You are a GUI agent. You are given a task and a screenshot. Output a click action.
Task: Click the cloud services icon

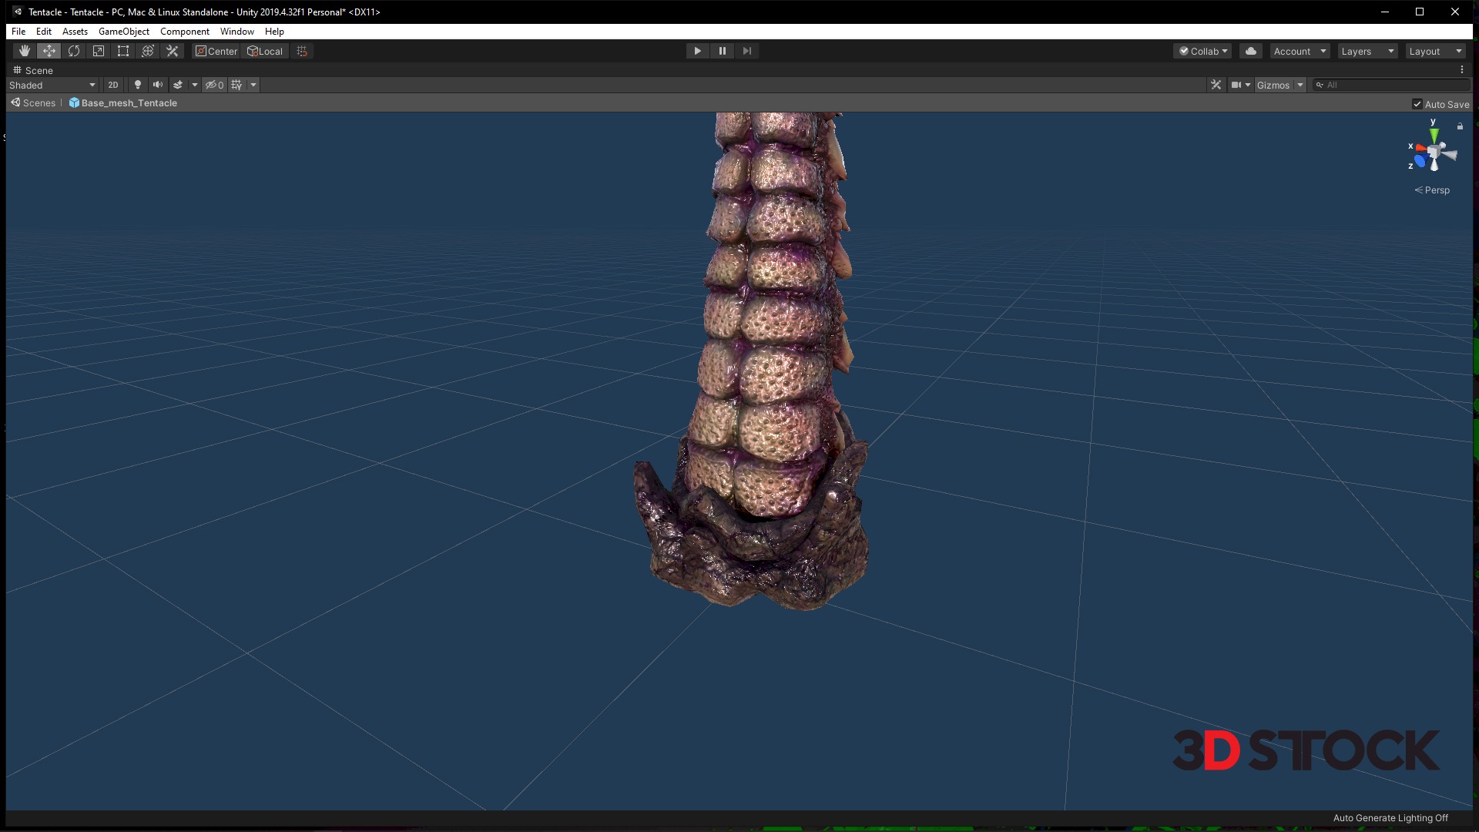point(1251,51)
